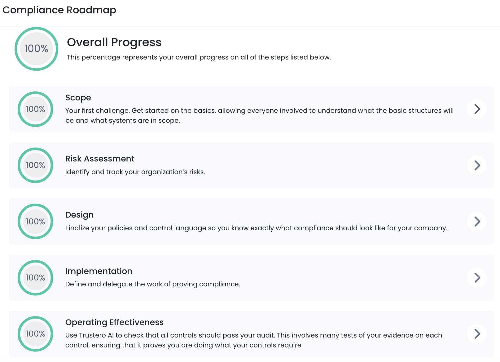Click the Scope 100% progress ring
The width and height of the screenshot is (500, 362).
tap(35, 109)
